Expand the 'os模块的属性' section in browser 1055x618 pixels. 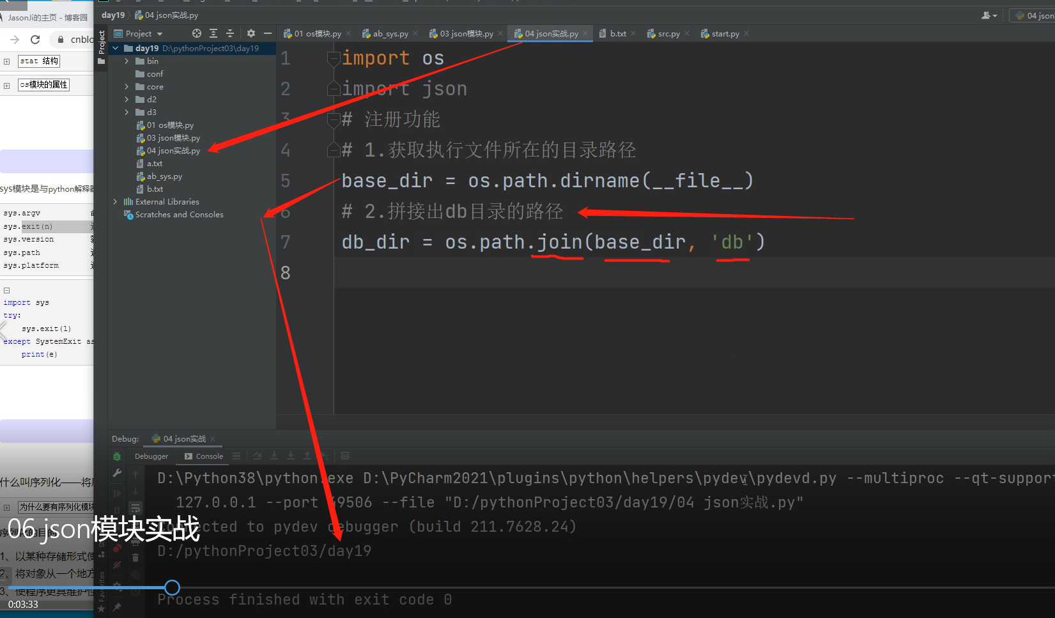pyautogui.click(x=6, y=85)
